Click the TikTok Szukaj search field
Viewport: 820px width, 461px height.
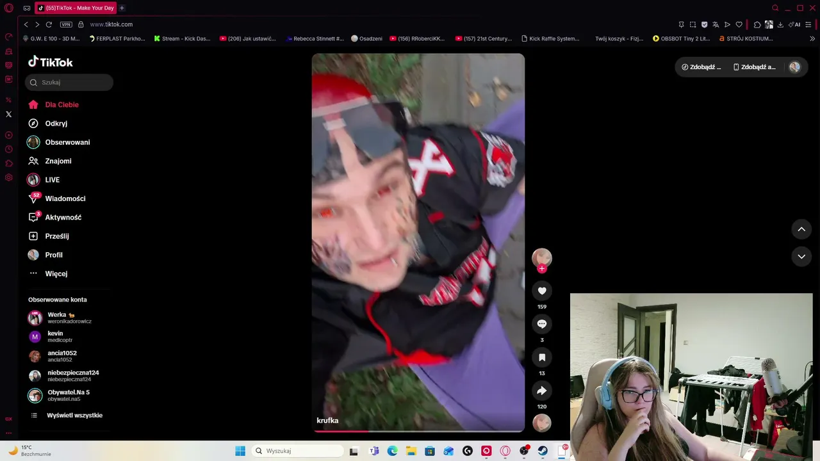click(69, 83)
